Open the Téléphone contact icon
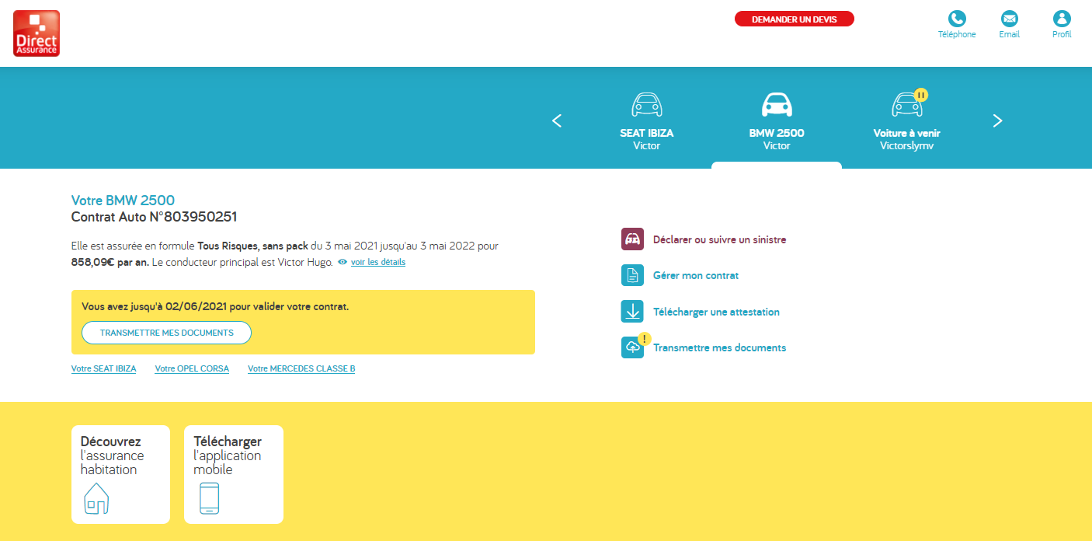Screen dimensions: 1092x541 [957, 19]
